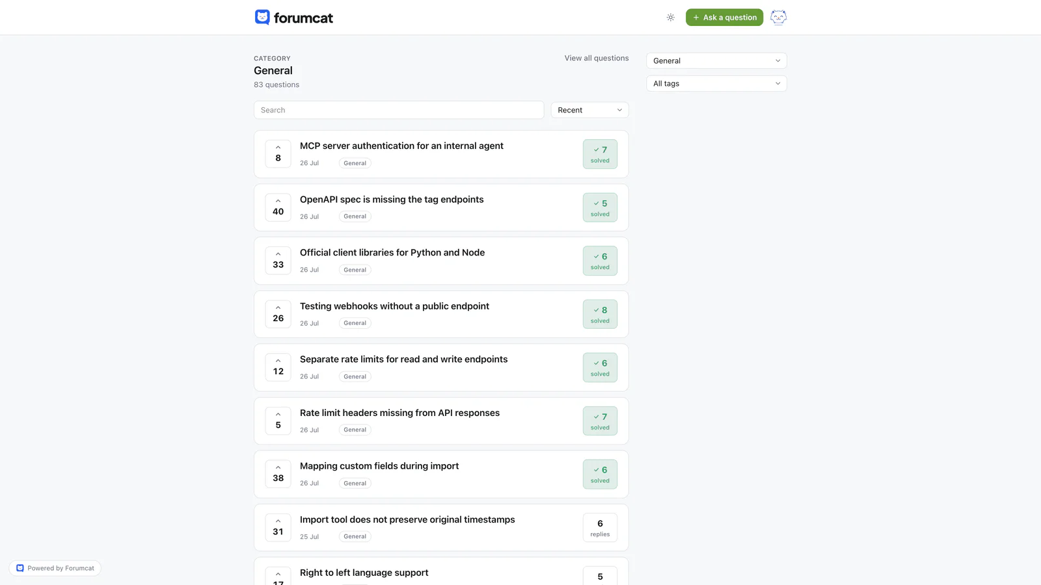Click the General tag on the Testing webhooks question
The image size is (1041, 585).
(x=355, y=323)
